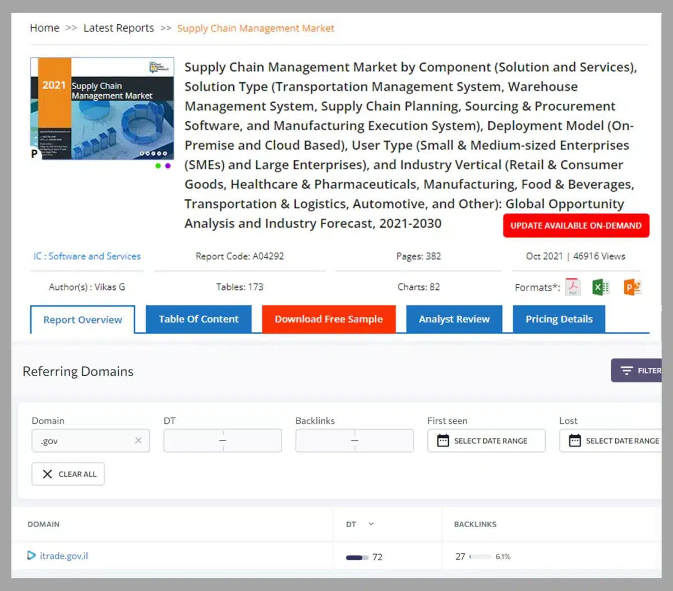Open the Lost date range picker

click(x=614, y=441)
